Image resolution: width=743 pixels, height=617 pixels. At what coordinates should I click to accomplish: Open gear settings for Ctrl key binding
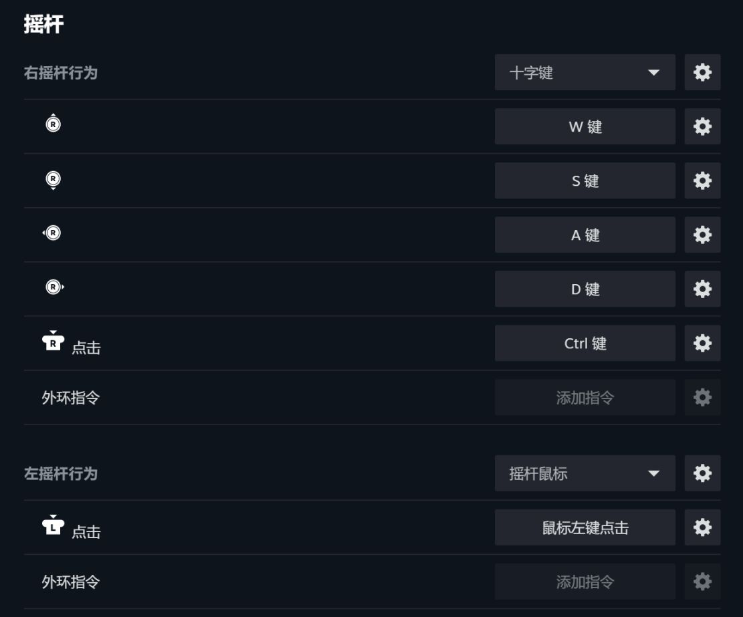coord(702,343)
